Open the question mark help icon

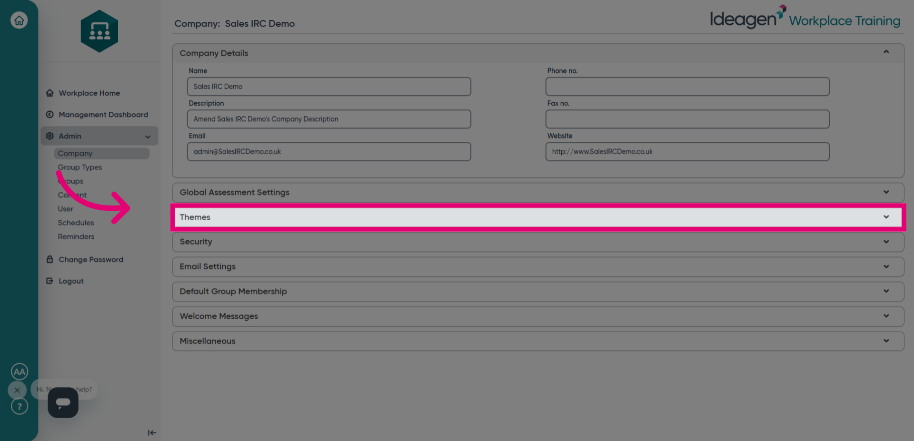click(20, 406)
